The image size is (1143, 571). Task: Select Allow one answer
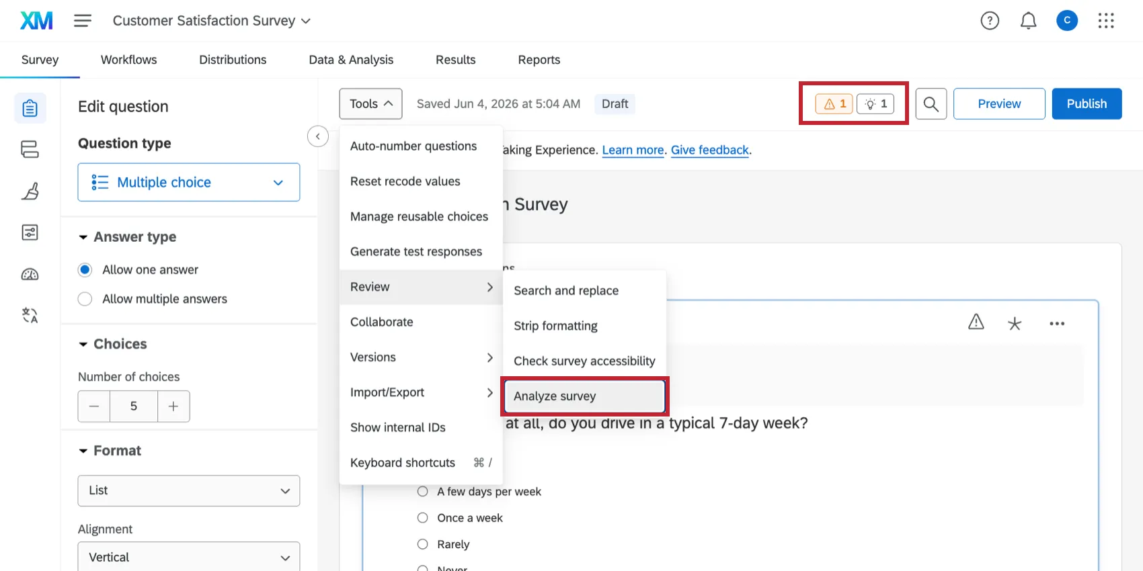click(85, 270)
